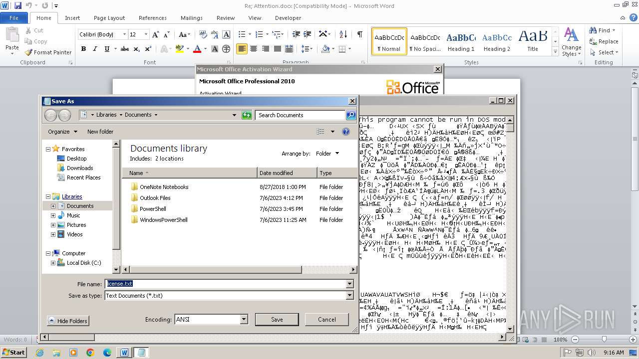639x359 pixels.
Task: Click the Shrink Font icon
Action: click(x=167, y=34)
